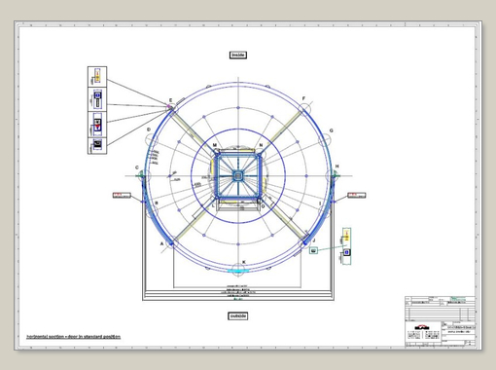Click detail marker letter L
The image size is (496, 370).
click(x=213, y=205)
